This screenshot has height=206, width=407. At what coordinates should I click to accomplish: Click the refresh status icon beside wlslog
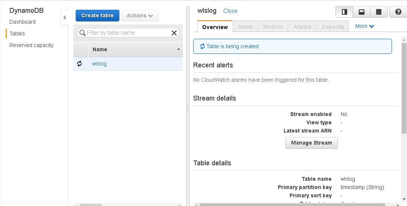click(x=79, y=64)
